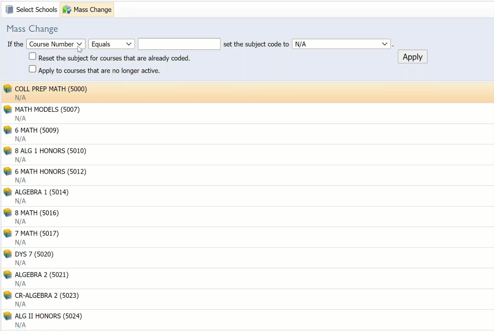Check apply to courses no longer active
The width and height of the screenshot is (494, 331).
[33, 69]
